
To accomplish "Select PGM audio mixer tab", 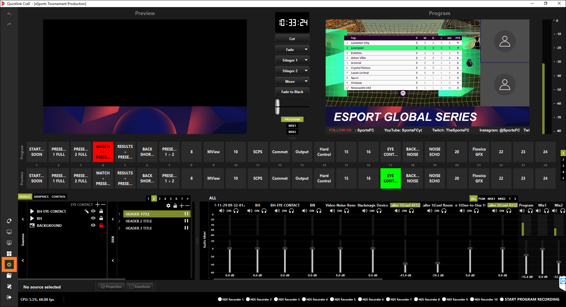I will [482, 199].
